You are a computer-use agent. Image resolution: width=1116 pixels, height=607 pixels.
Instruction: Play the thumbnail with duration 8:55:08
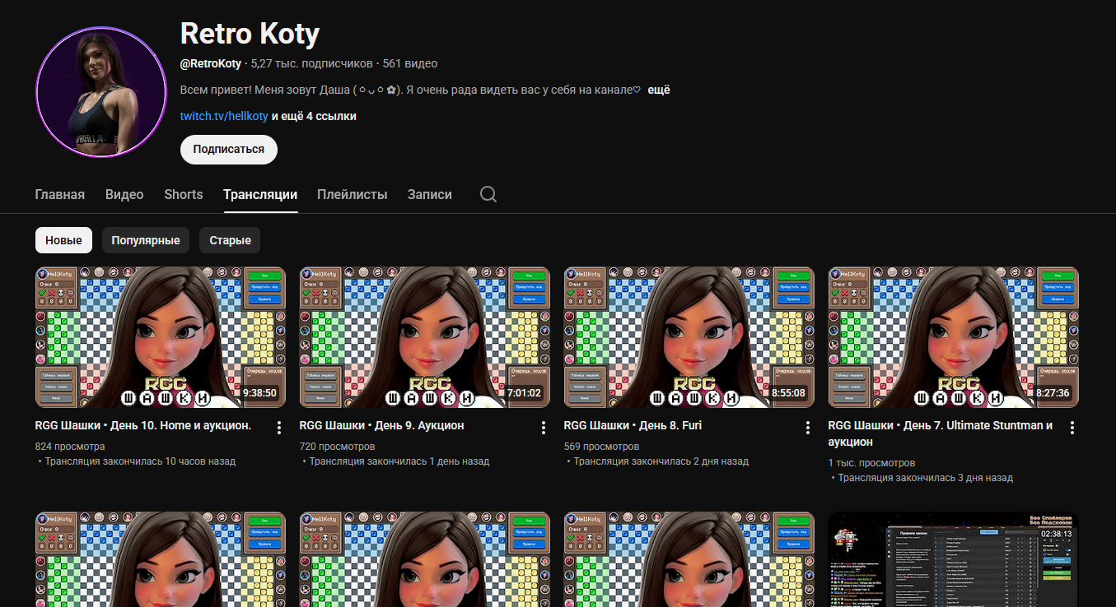[689, 337]
